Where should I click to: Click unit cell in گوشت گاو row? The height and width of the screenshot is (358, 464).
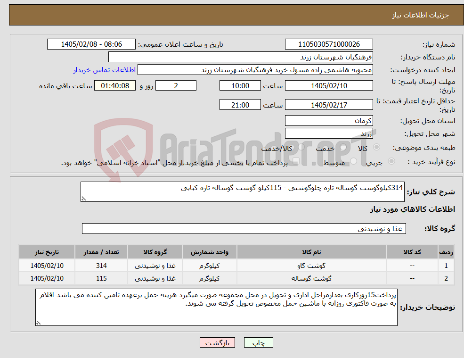[x=209, y=266]
